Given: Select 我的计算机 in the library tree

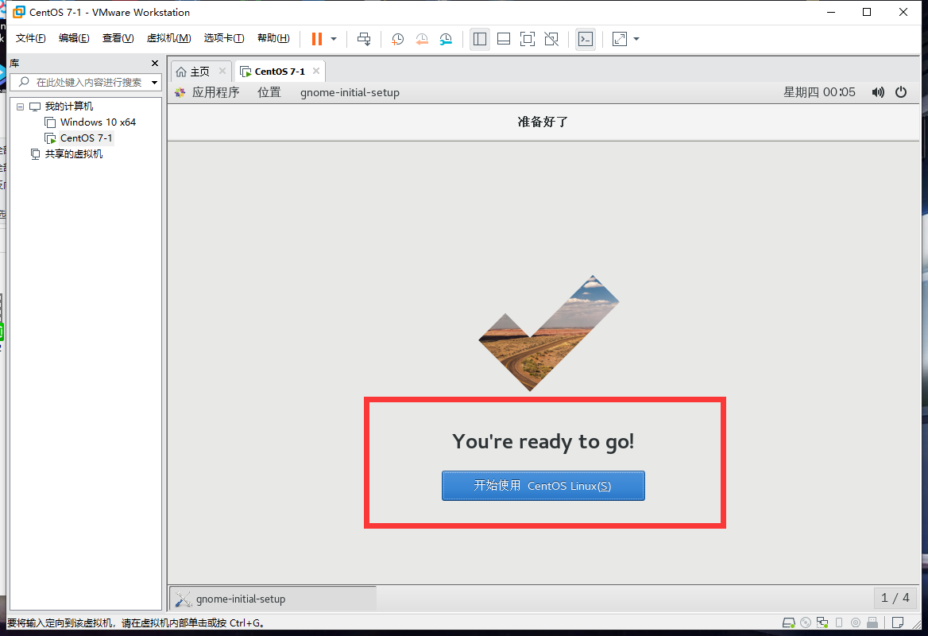Looking at the screenshot, I should (68, 107).
